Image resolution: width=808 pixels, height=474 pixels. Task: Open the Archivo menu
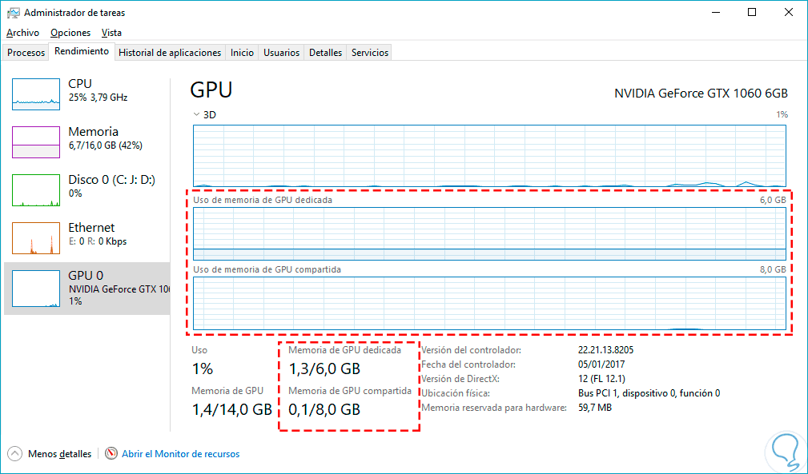[22, 33]
